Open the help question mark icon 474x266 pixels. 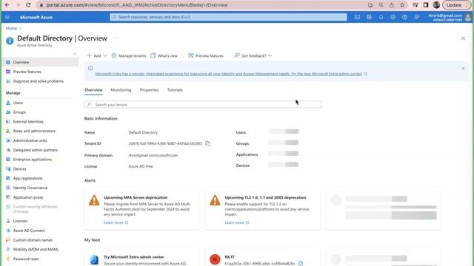point(404,17)
